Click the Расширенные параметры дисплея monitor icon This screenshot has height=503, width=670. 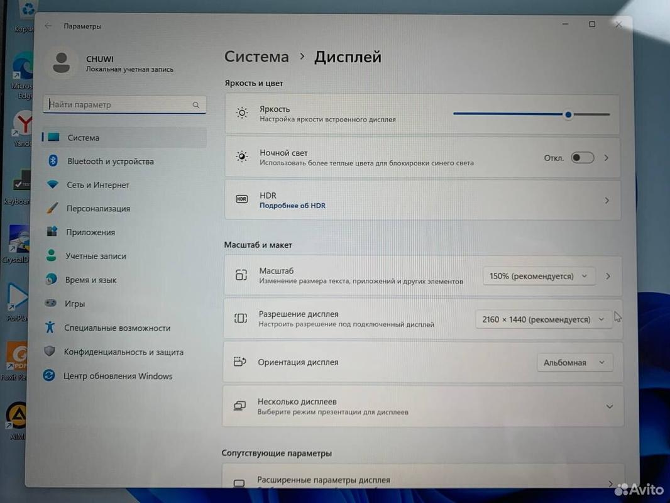239,483
